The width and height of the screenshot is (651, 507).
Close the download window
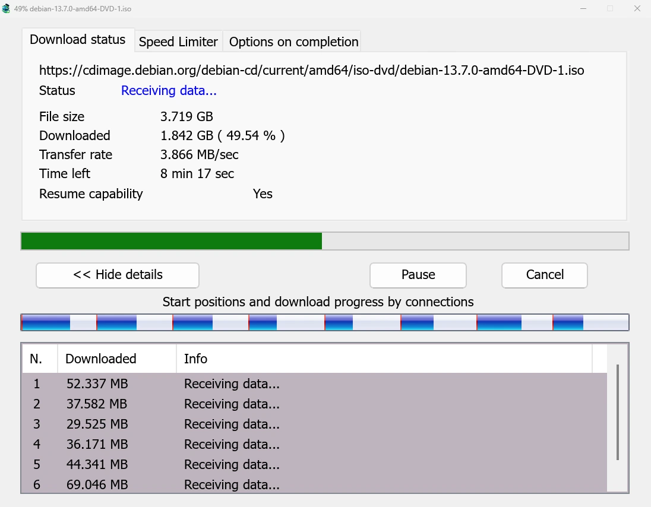(x=637, y=8)
